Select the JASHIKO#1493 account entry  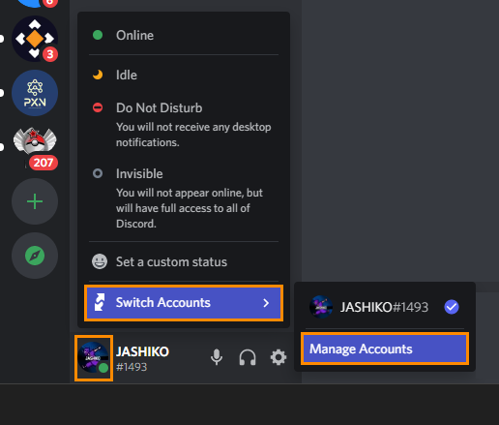coord(385,307)
